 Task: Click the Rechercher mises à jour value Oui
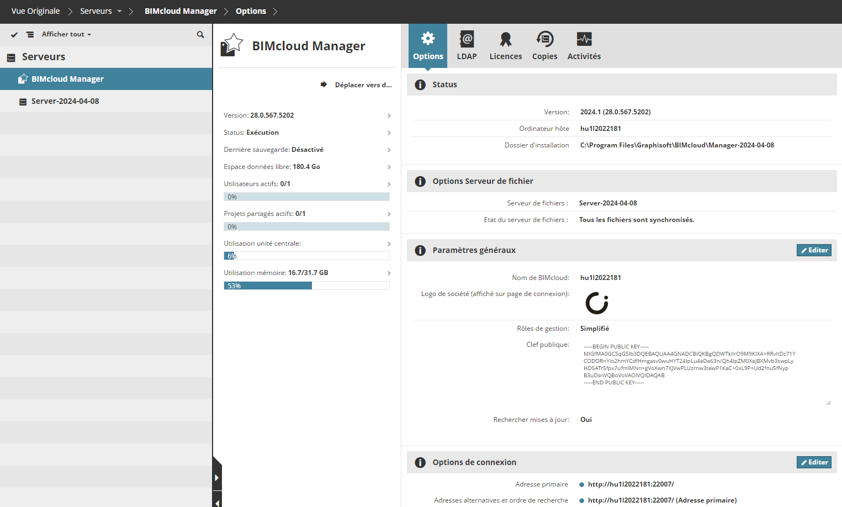[x=586, y=420]
